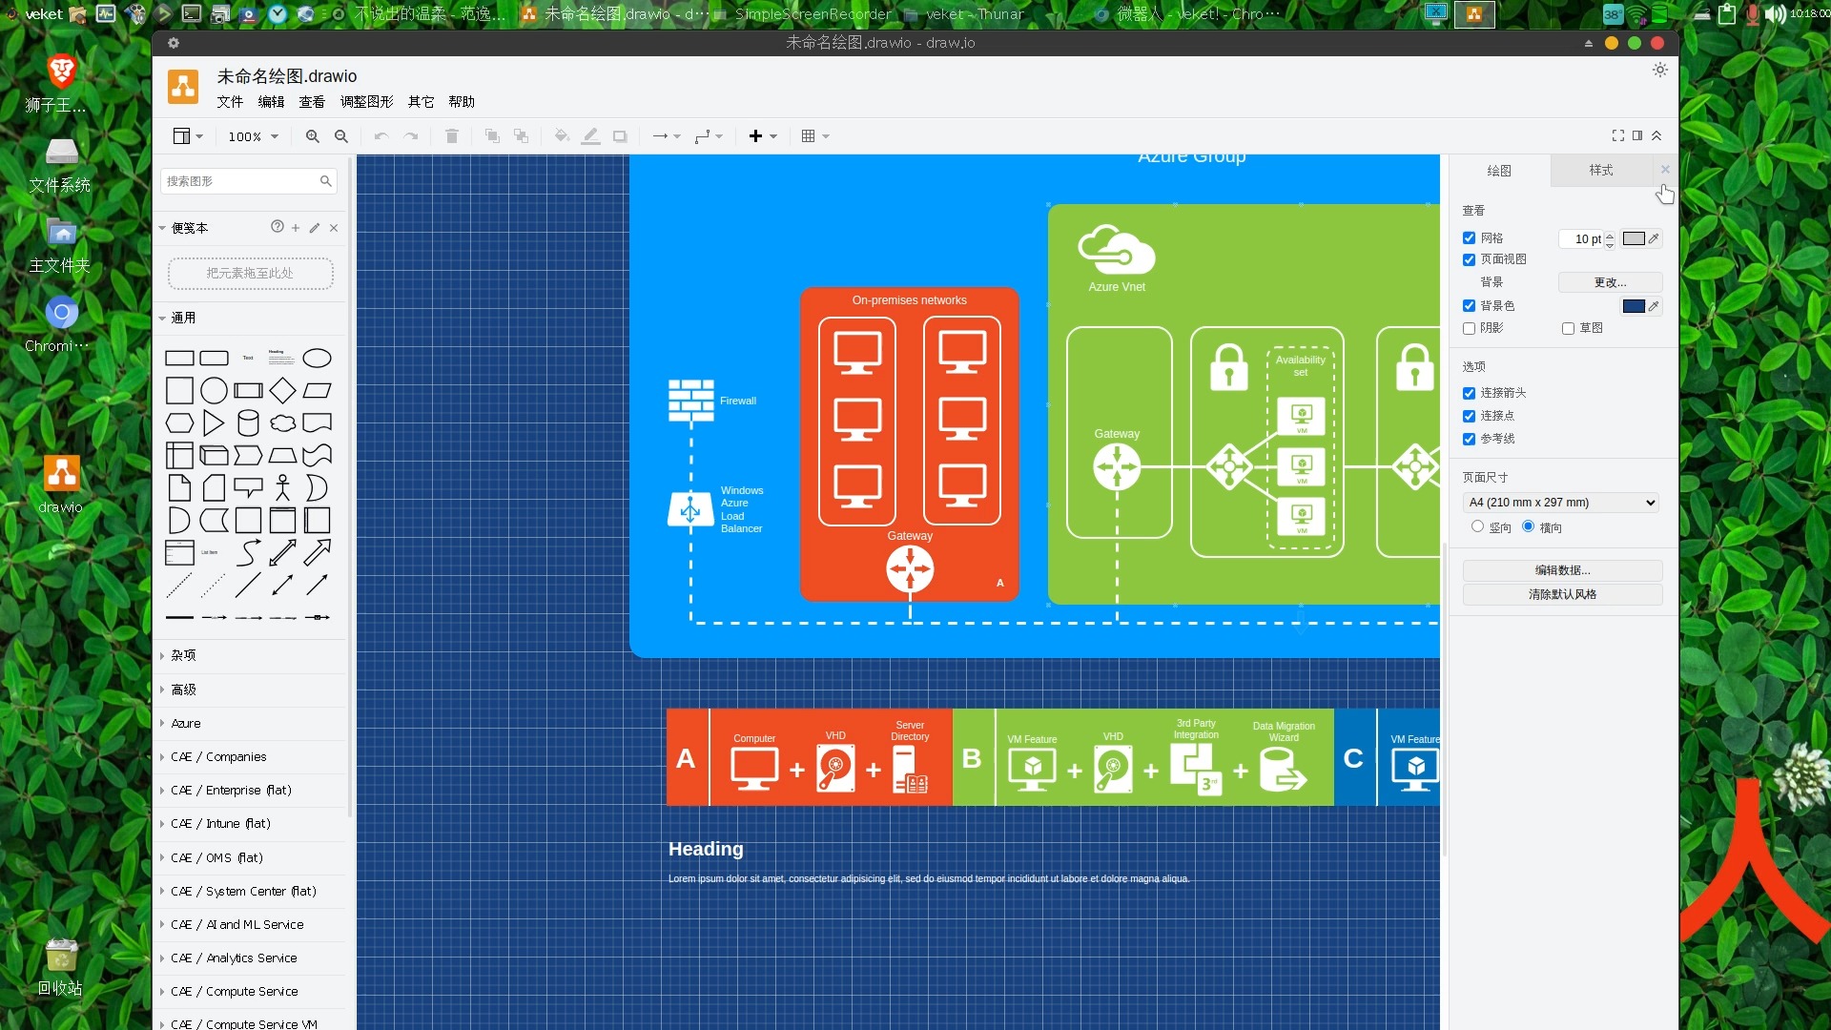Image resolution: width=1831 pixels, height=1030 pixels.
Task: Click the line color pen icon
Action: [591, 136]
